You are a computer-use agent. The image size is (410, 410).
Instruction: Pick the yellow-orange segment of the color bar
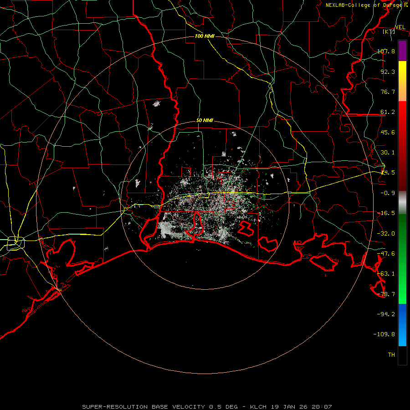point(402,81)
